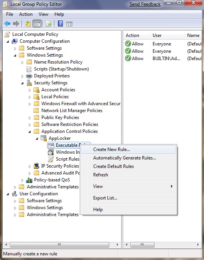Click left scroll arrow of rules pane
The height and width of the screenshot is (260, 204).
coord(127,245)
